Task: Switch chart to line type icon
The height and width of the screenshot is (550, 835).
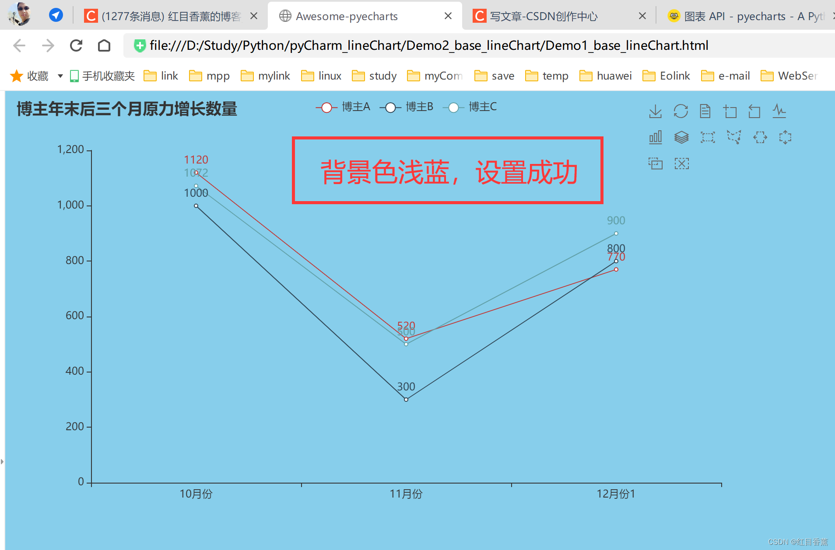Action: pos(779,111)
